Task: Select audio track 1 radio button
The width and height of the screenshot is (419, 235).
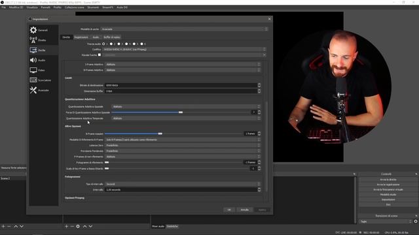Action: (x=103, y=44)
